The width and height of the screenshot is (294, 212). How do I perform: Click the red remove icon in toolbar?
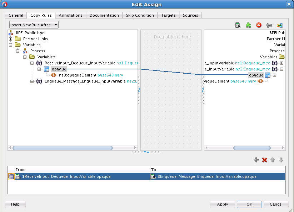pyautogui.click(x=259, y=25)
